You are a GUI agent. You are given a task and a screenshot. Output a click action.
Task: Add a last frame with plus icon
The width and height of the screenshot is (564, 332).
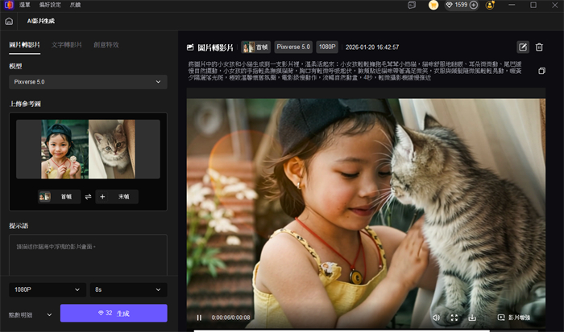pos(102,197)
